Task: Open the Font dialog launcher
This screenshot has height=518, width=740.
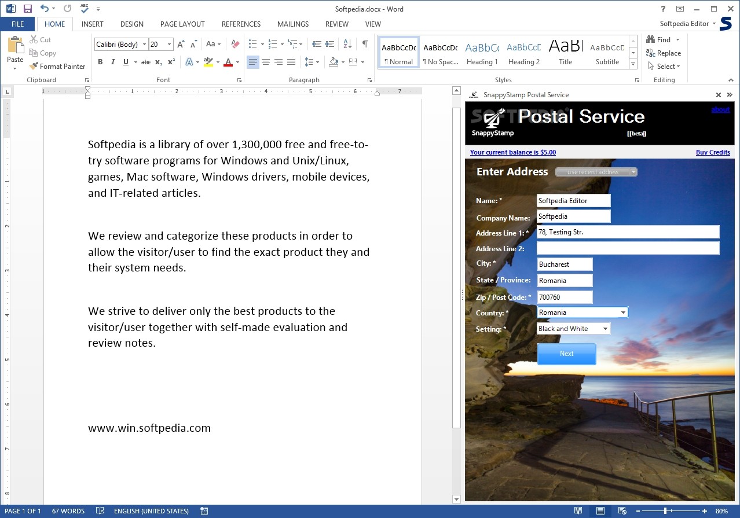Action: pyautogui.click(x=239, y=80)
